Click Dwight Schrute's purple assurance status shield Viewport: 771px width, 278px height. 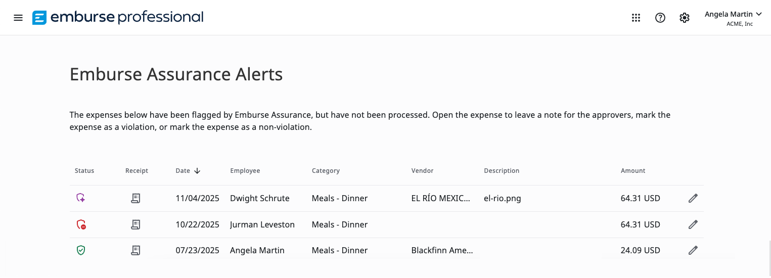point(81,198)
